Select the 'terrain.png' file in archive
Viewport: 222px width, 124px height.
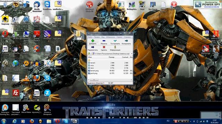coord(110,71)
